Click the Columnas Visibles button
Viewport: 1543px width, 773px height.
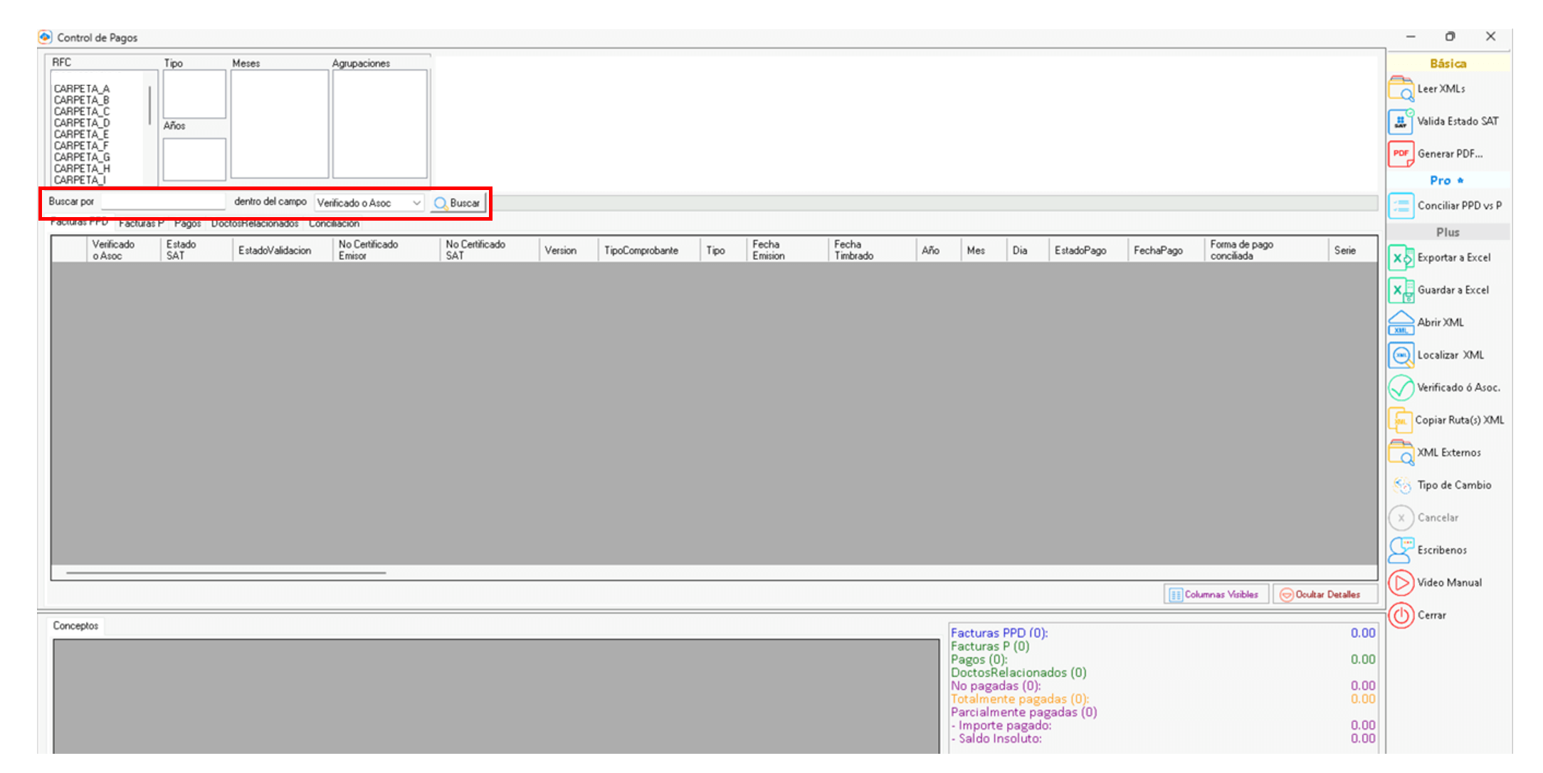tap(1215, 594)
